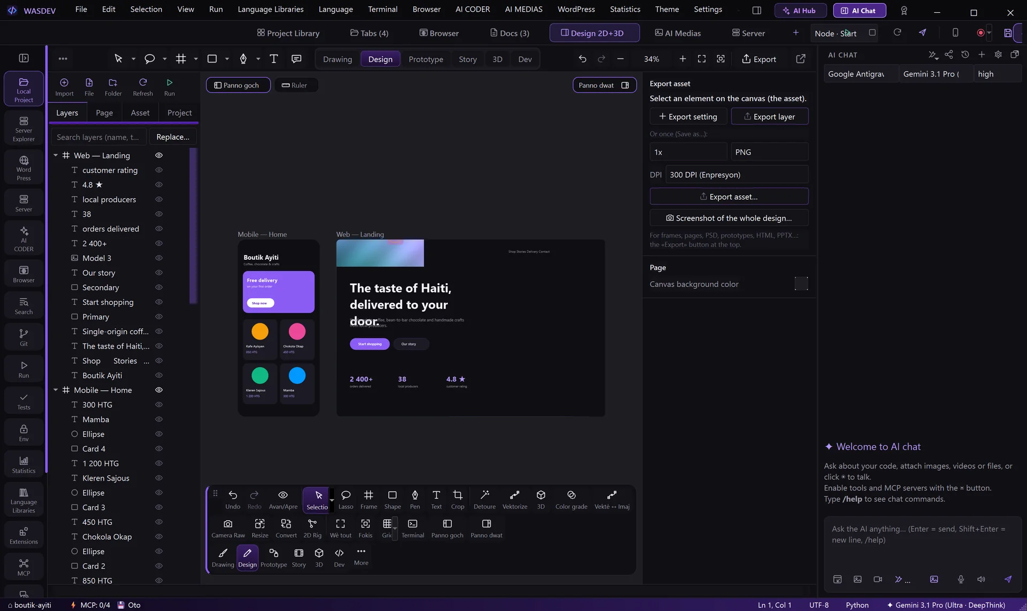Viewport: 1027px width, 611px height.
Task: Select the 2D Rig tool
Action: (312, 528)
